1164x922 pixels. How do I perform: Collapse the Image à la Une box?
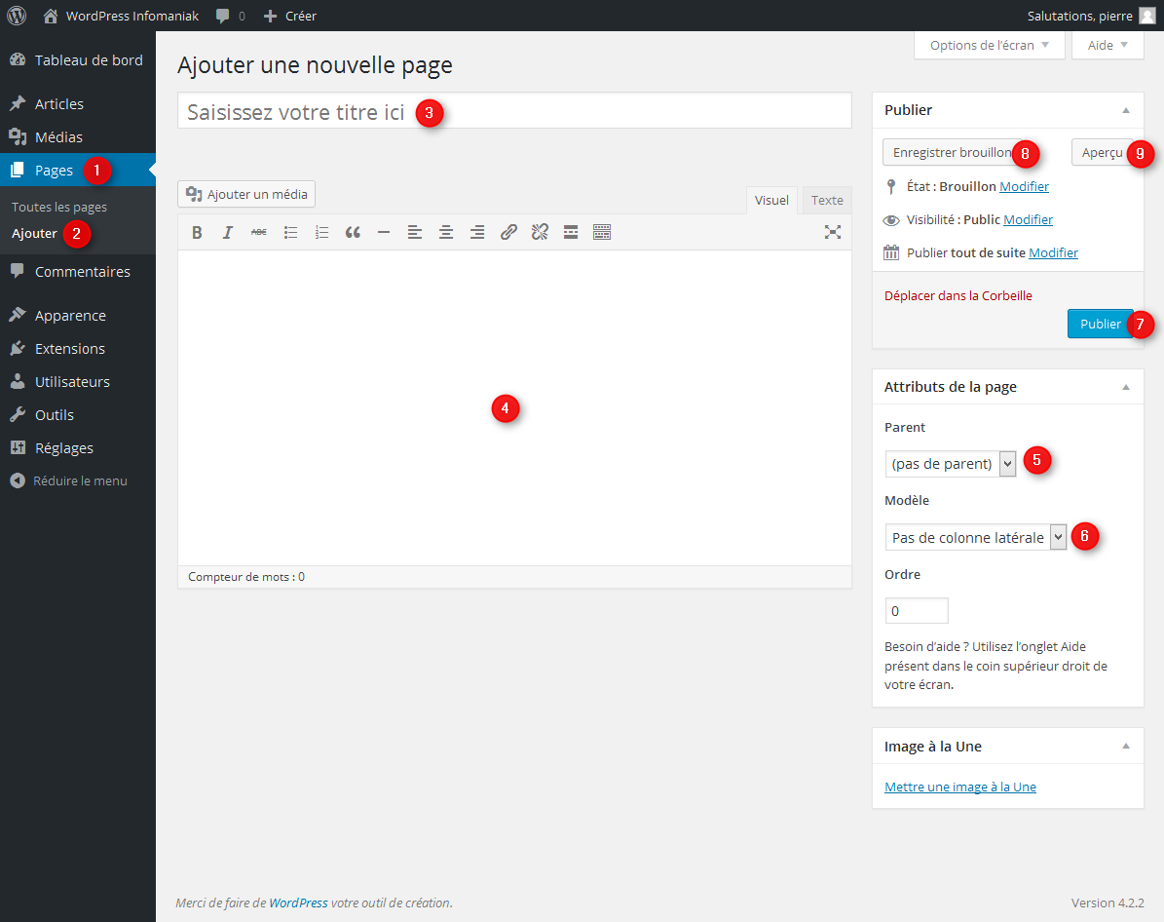click(x=1125, y=747)
